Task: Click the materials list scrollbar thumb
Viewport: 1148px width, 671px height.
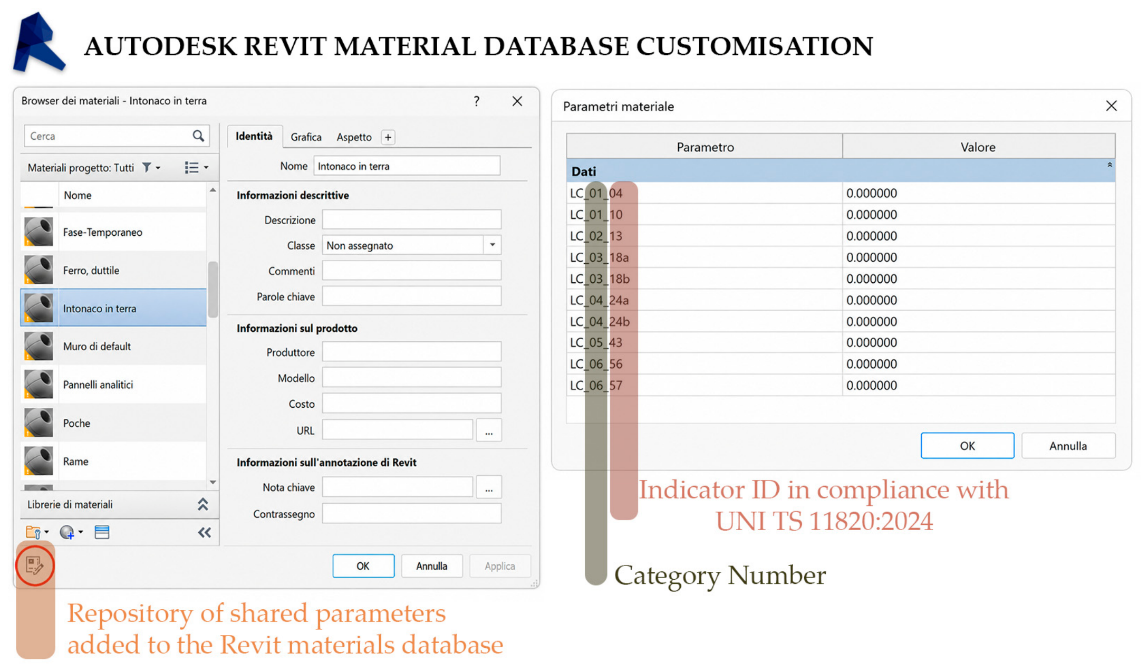Action: click(213, 289)
